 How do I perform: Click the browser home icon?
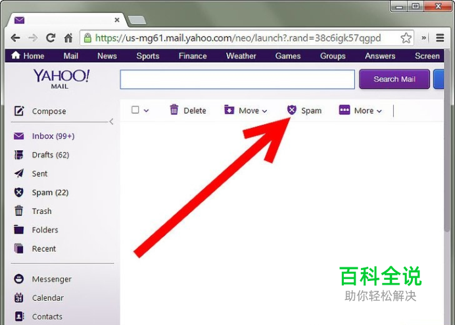click(x=68, y=37)
